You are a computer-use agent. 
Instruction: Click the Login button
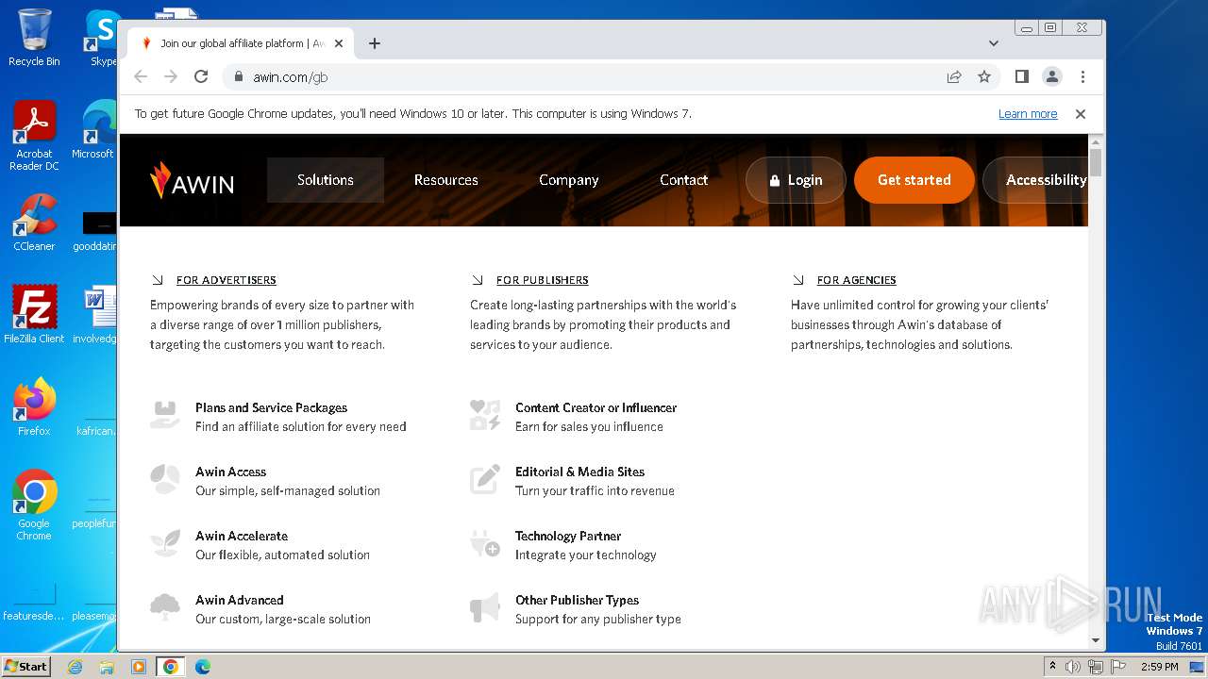796,180
